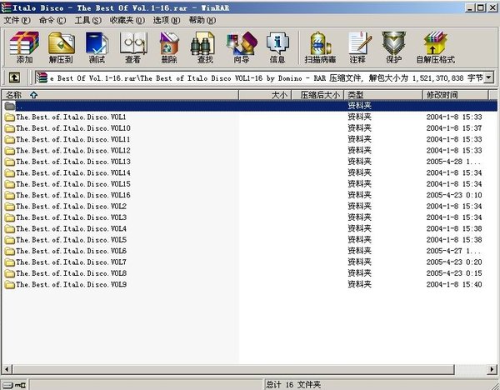Click the folder icon of VOL1
Image resolution: width=500 pixels, height=390 pixels.
point(10,117)
